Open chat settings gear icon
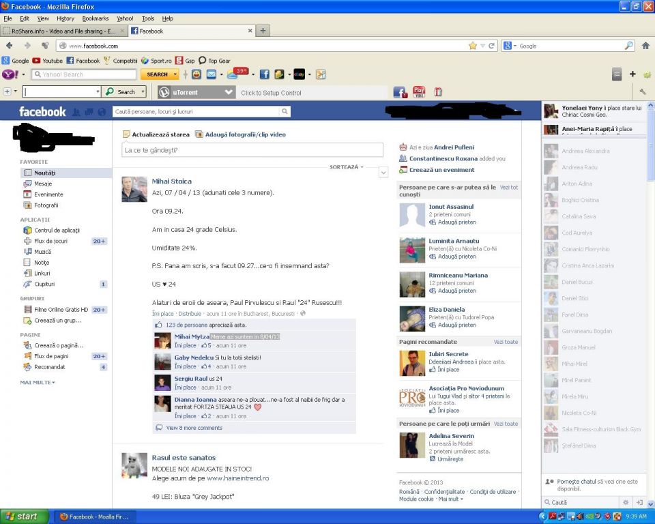Image resolution: width=655 pixels, height=524 pixels. click(x=626, y=502)
